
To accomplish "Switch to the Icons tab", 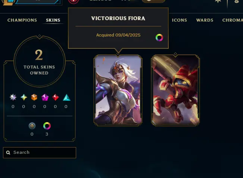I will 179,20.
